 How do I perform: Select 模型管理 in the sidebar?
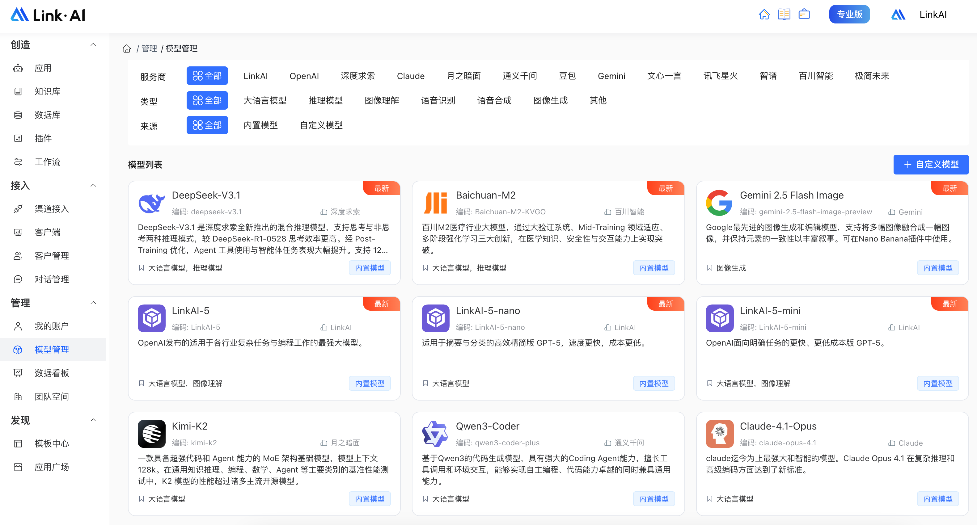coord(53,350)
